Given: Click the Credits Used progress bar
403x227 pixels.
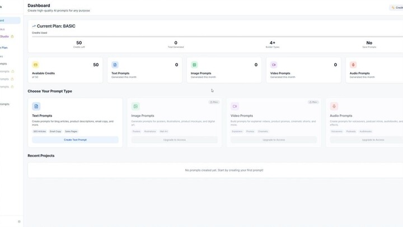Looking at the screenshot, I should point(217,36).
